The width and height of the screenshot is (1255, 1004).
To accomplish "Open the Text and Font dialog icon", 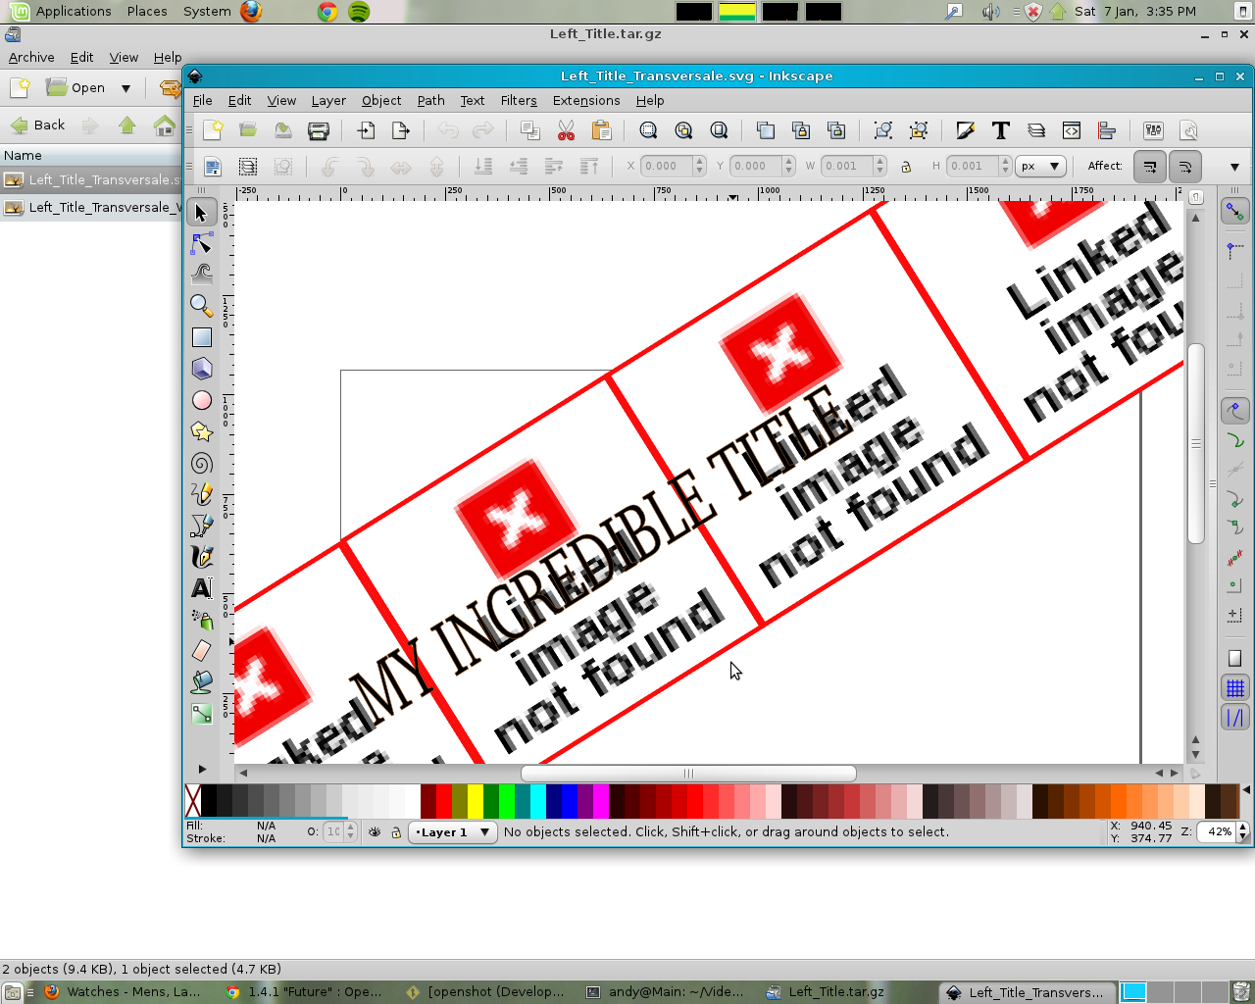I will 1000,130.
